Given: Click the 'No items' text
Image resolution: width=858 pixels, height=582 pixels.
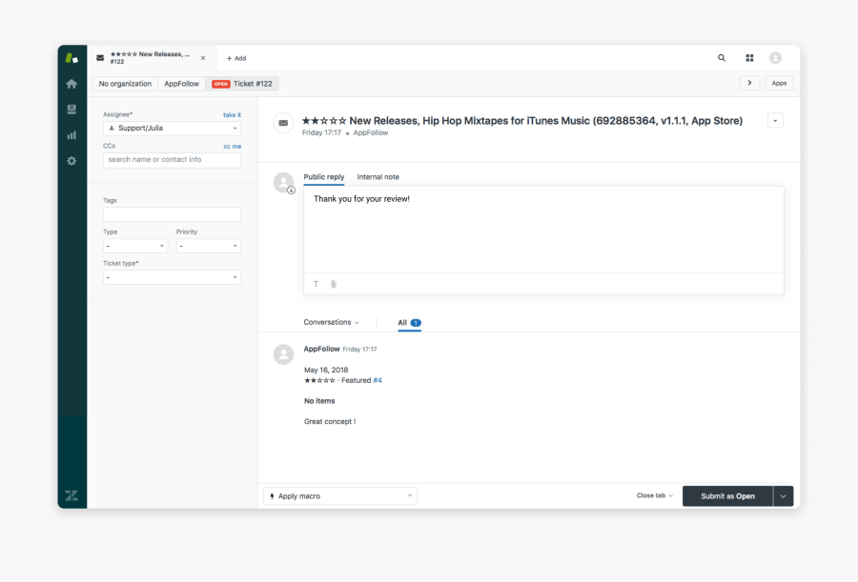Looking at the screenshot, I should (319, 401).
